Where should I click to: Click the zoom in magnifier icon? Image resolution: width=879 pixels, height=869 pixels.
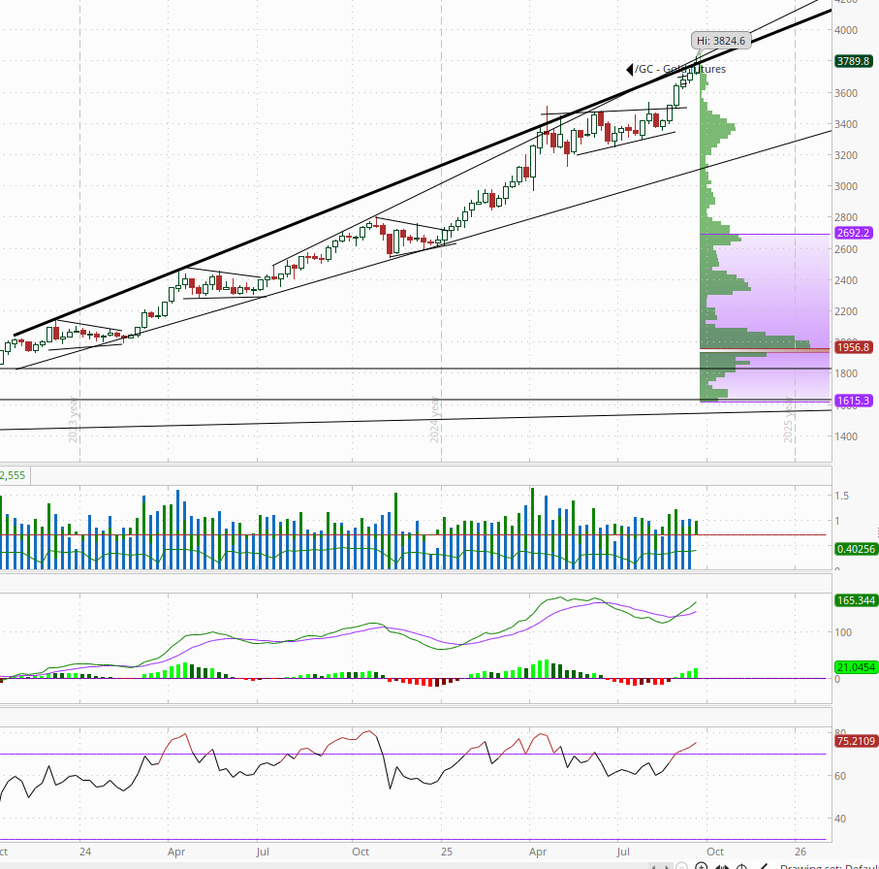701,866
